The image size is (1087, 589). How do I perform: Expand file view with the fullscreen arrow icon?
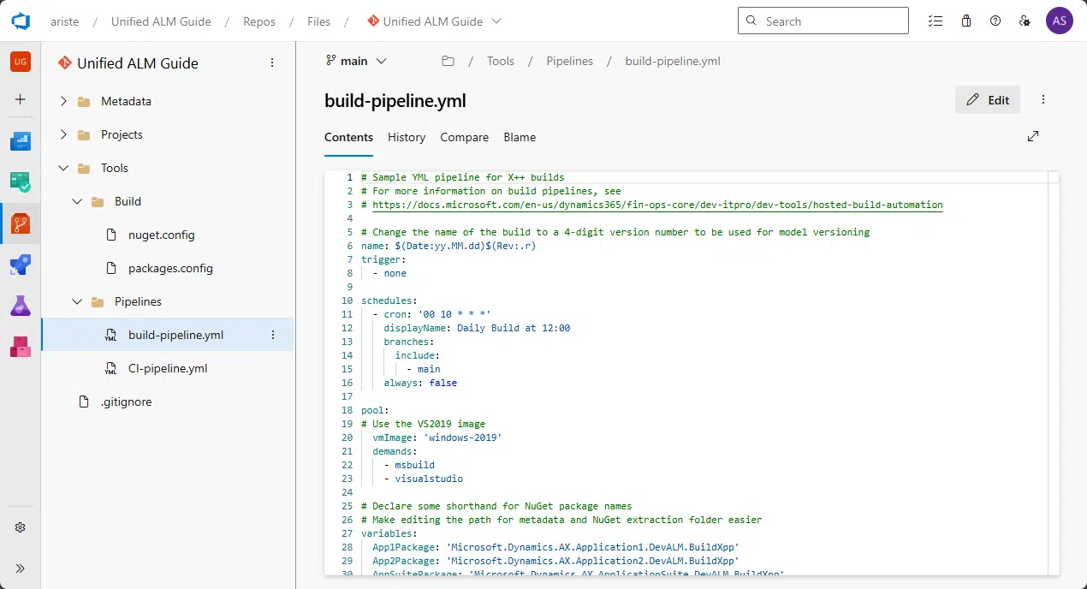1033,136
